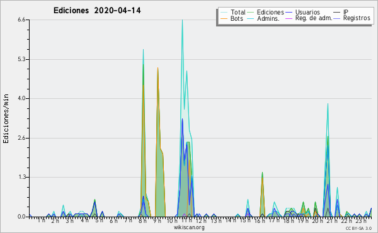Click the blue Usuarios legend line swatch
The width and height of the screenshot is (378, 233).
(289, 12)
